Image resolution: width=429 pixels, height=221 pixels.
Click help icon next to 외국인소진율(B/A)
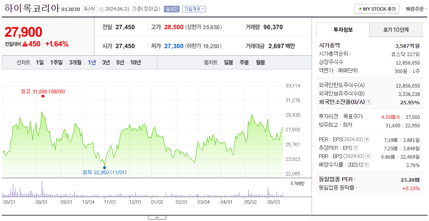pyautogui.click(x=369, y=102)
